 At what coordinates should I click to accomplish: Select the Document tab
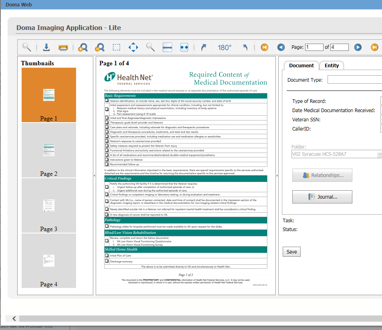click(301, 66)
